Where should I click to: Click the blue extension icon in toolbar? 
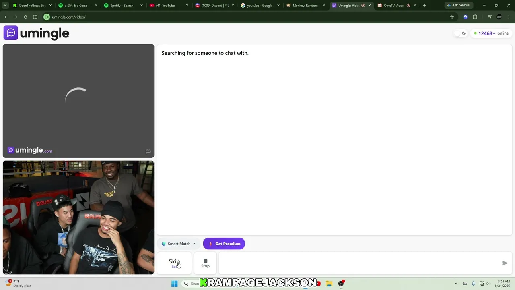click(x=466, y=17)
